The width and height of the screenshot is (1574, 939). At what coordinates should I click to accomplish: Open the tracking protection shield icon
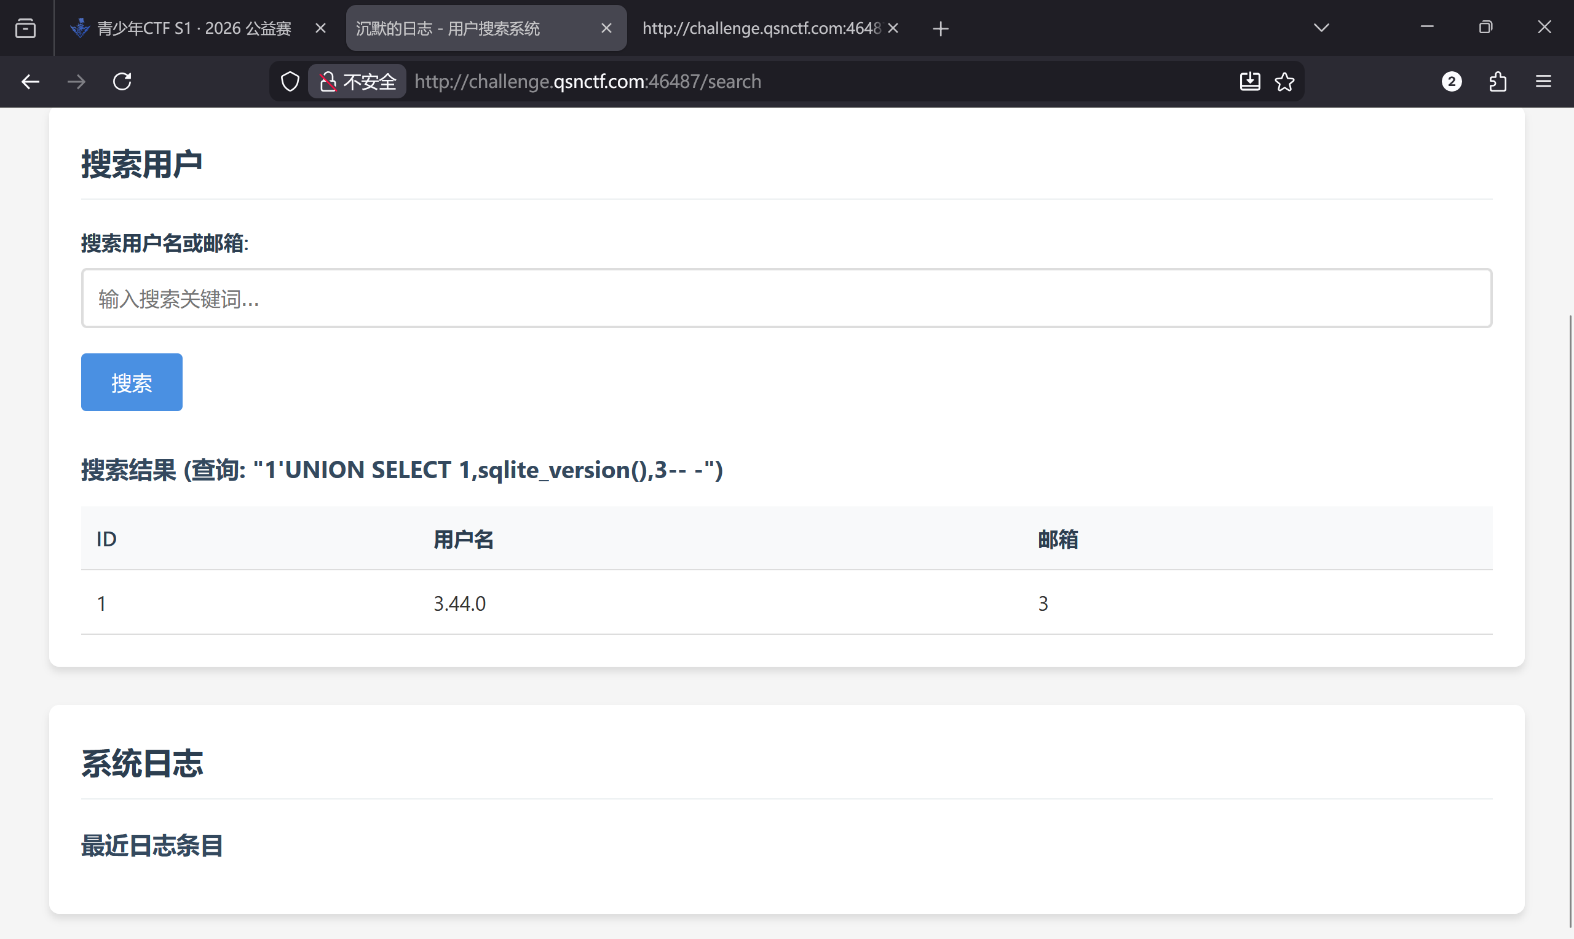[290, 82]
